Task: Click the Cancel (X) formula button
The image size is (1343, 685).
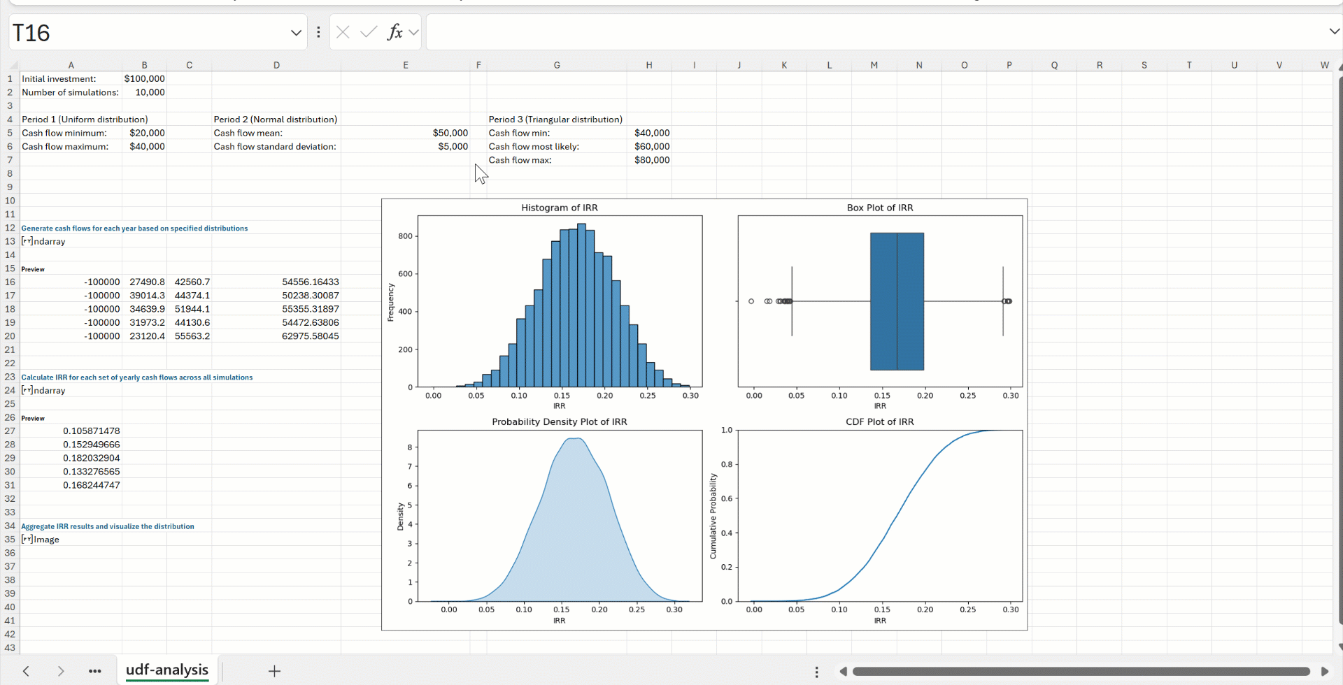Action: coord(343,32)
